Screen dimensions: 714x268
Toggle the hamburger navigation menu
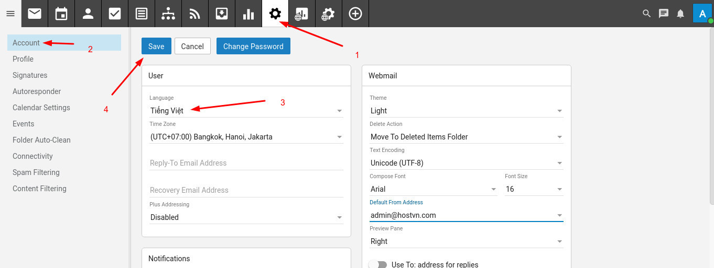pyautogui.click(x=10, y=14)
